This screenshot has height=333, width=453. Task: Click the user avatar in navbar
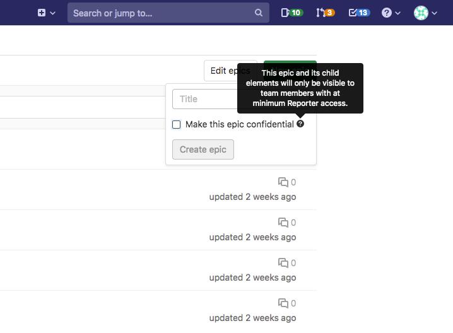[x=421, y=13]
